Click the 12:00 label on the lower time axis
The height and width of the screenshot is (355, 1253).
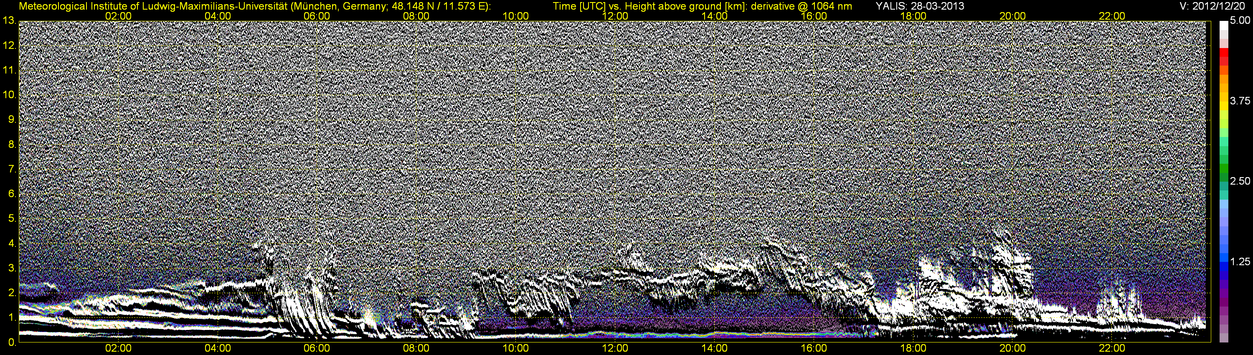pyautogui.click(x=615, y=348)
